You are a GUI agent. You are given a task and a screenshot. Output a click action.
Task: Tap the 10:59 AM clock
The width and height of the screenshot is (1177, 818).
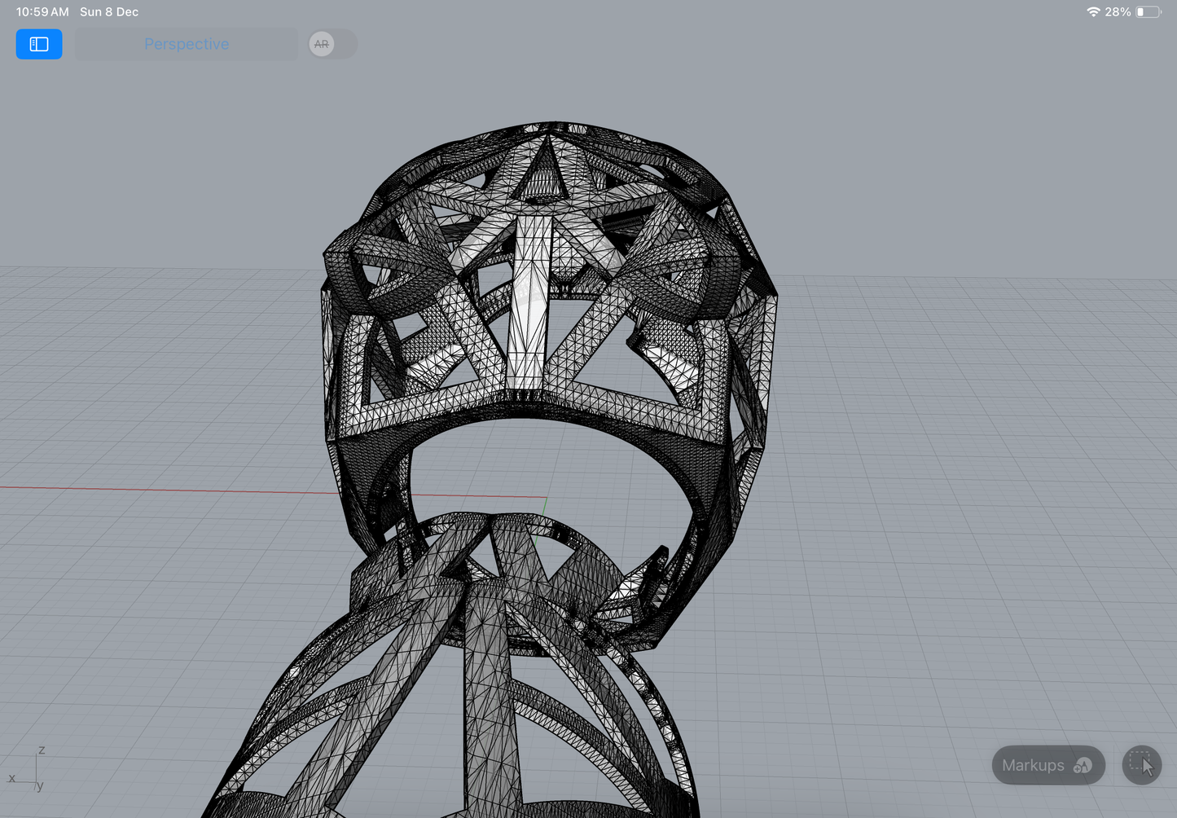click(42, 11)
